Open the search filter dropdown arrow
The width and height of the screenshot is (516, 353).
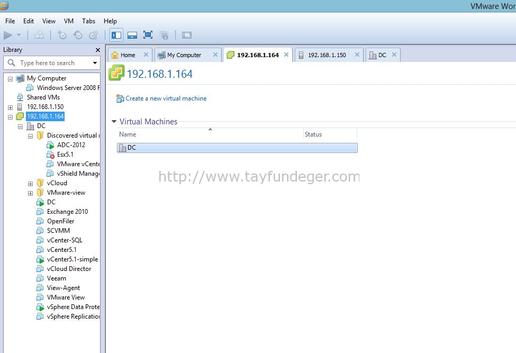point(95,63)
